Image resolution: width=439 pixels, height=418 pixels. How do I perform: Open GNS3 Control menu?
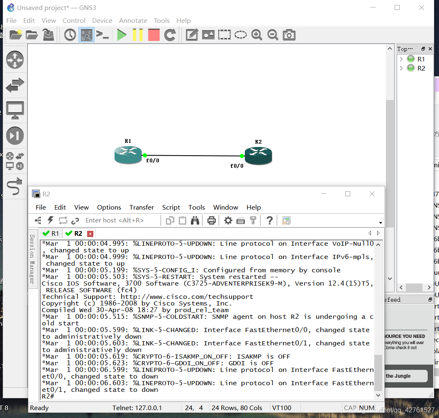pyautogui.click(x=74, y=21)
